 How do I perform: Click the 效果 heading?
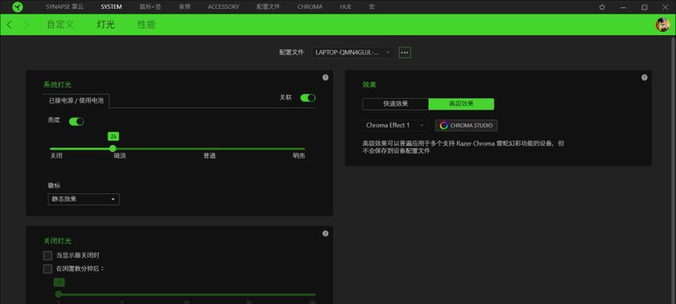tap(369, 85)
